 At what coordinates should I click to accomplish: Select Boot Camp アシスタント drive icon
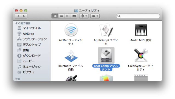(106, 55)
